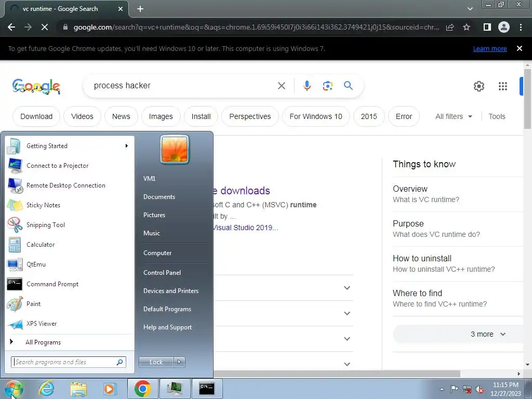Search by image with Google Lens

click(327, 86)
